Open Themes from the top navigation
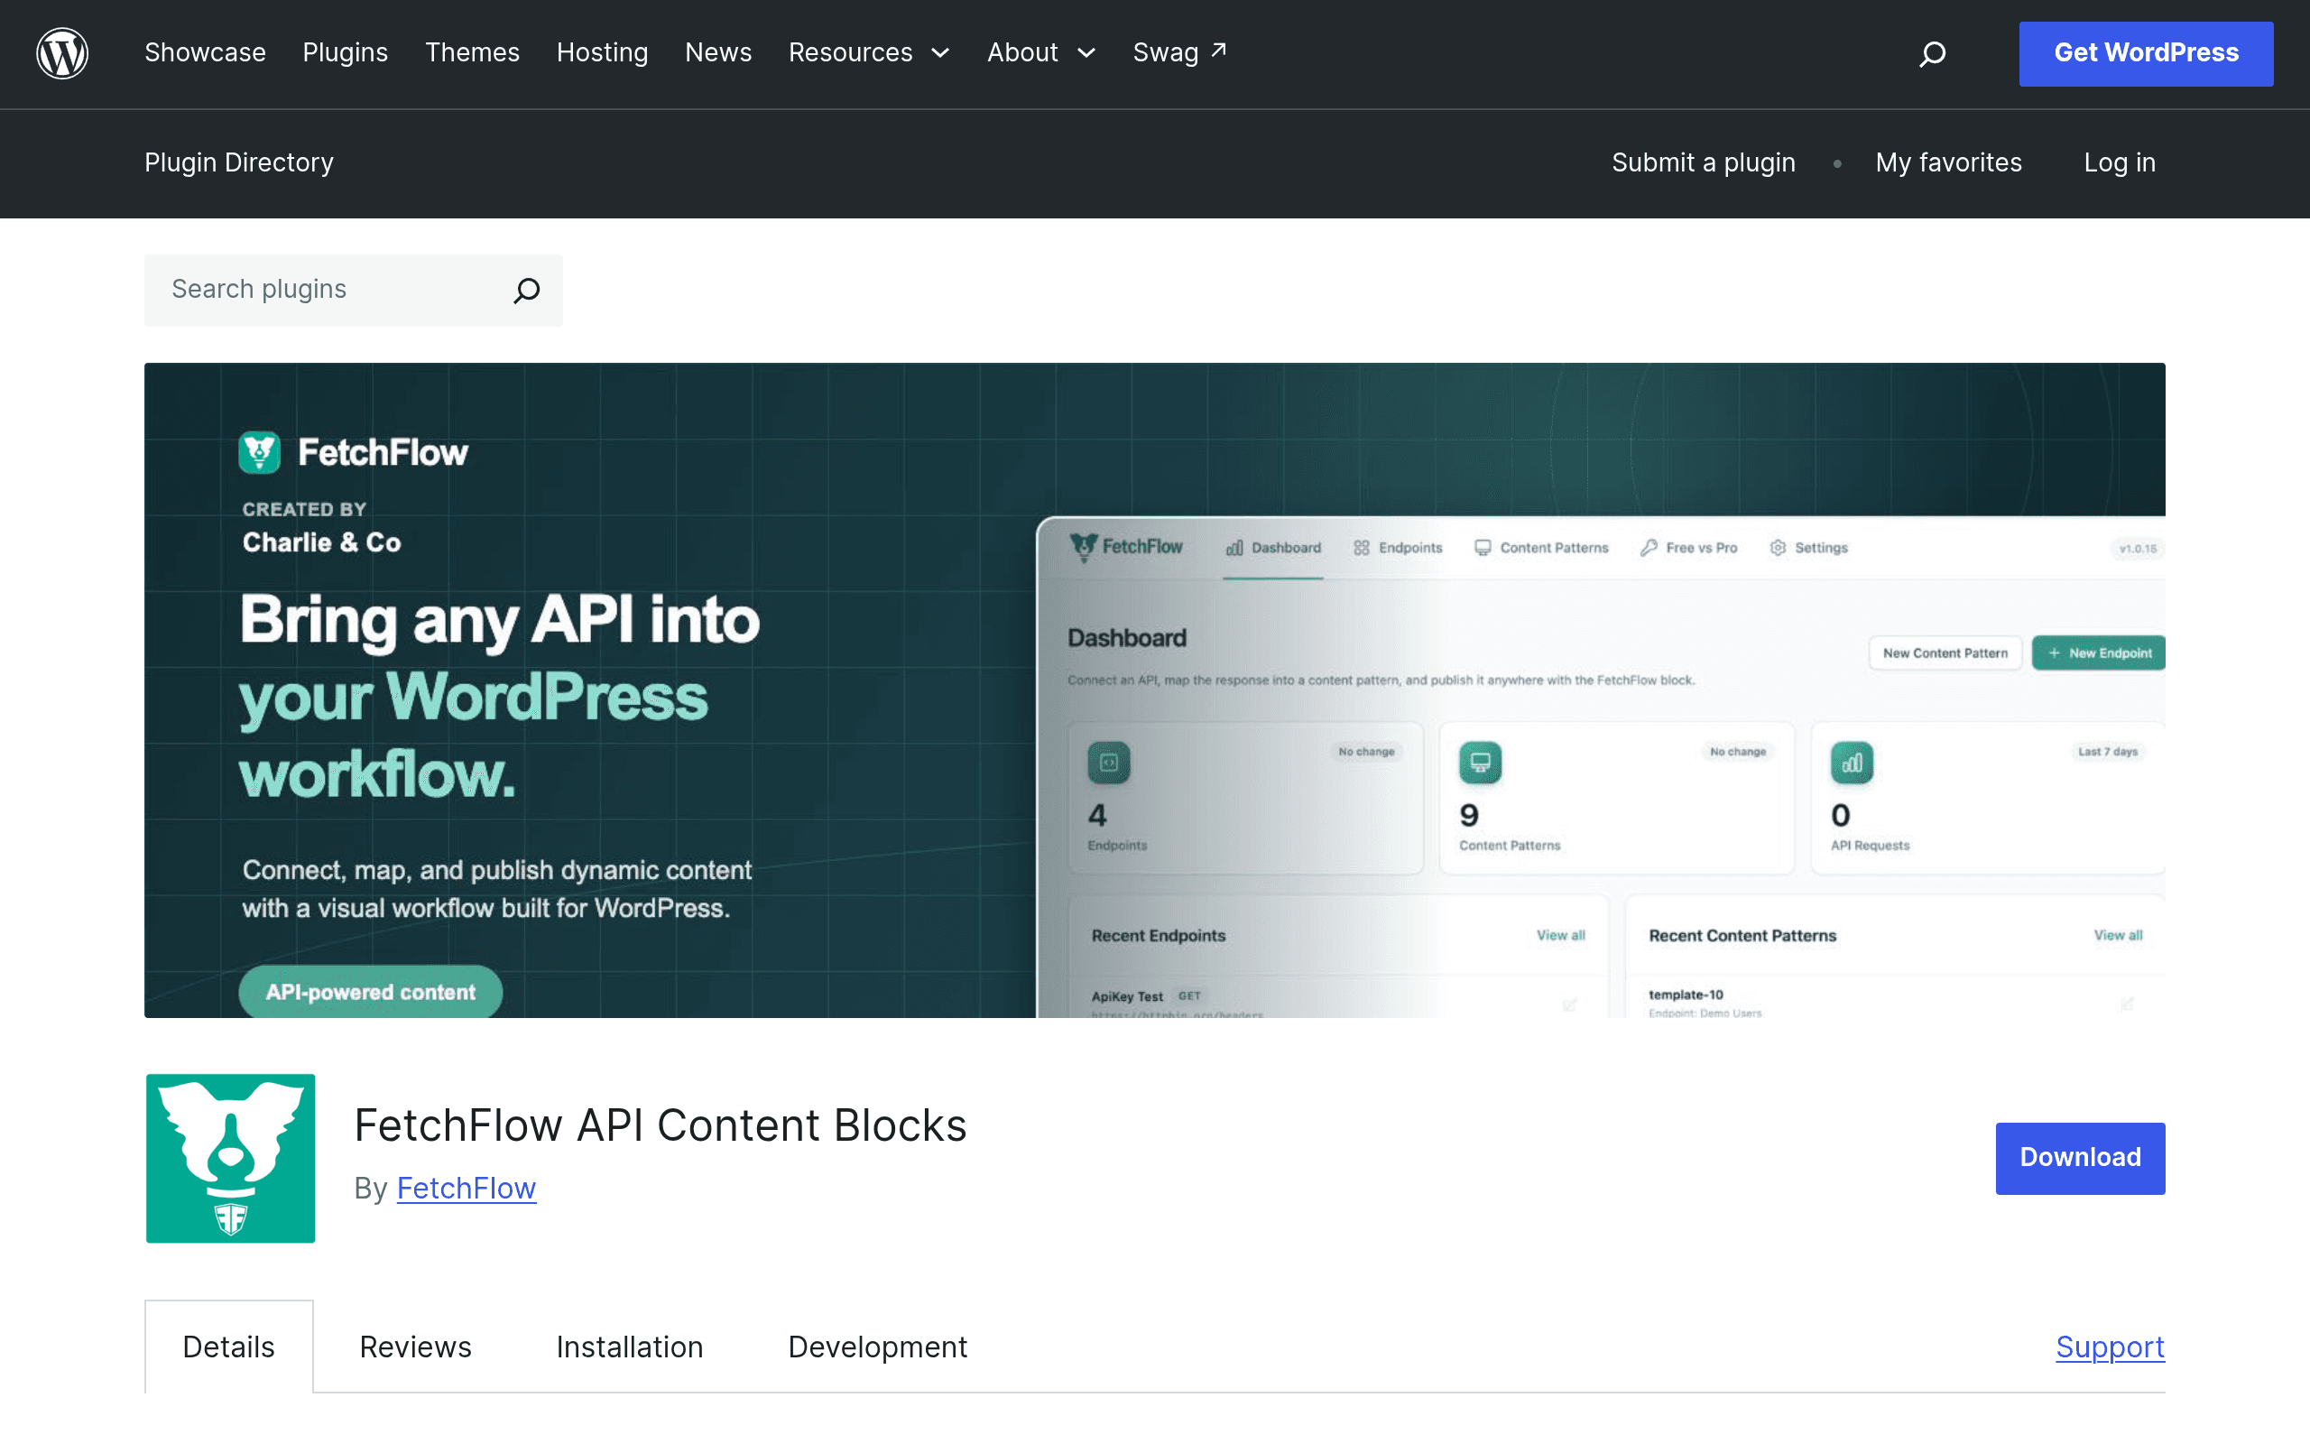2310x1444 pixels. click(x=473, y=52)
